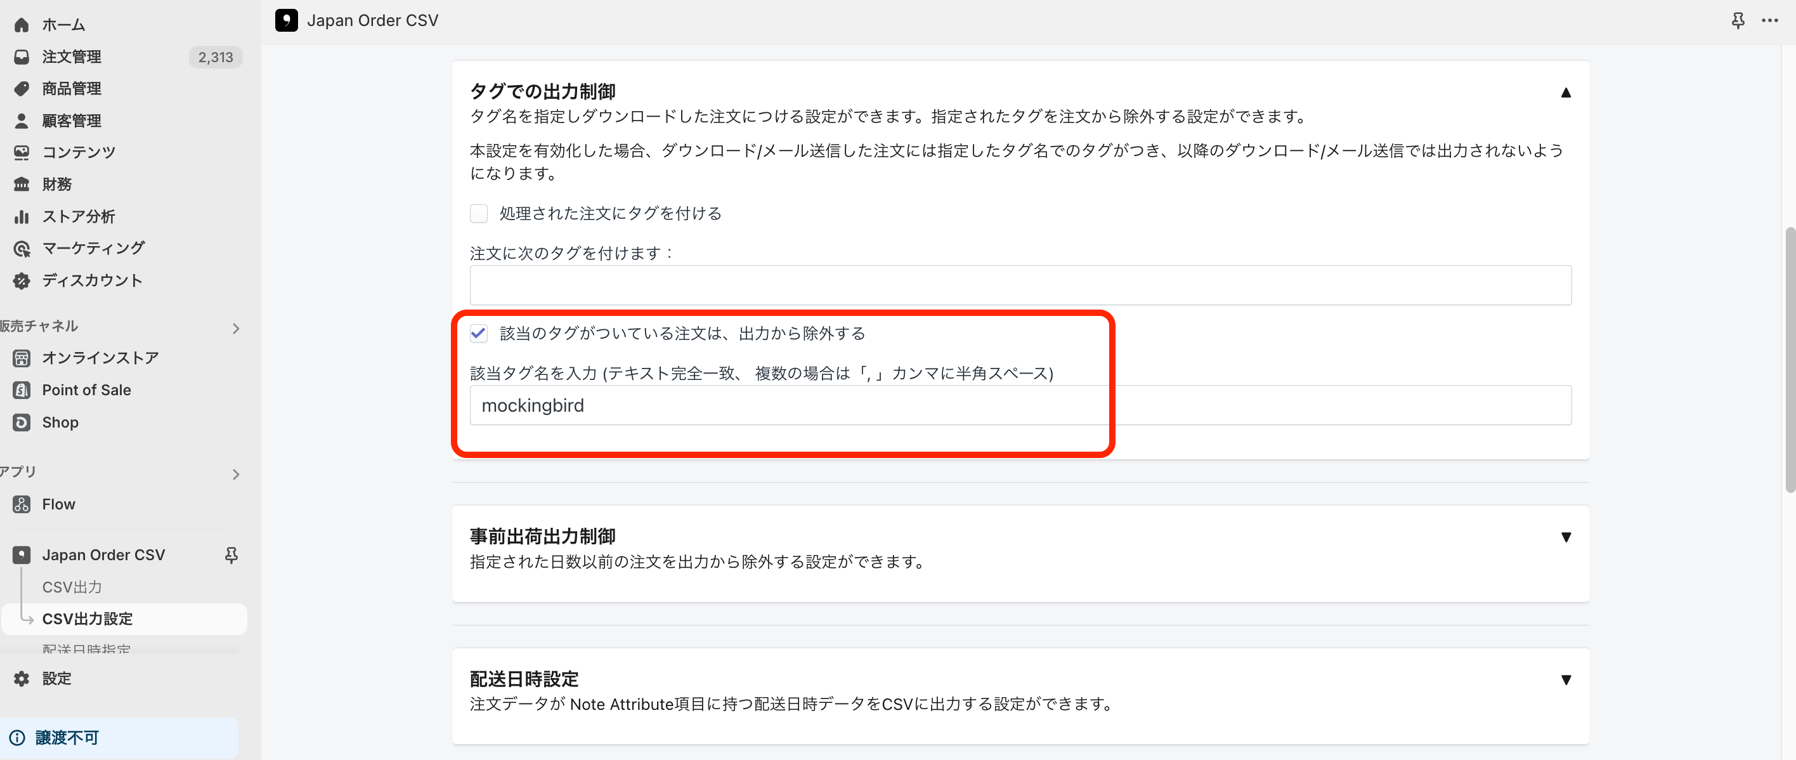Click the Japan Order CSV sidebar app icon
1796x760 pixels.
[22, 555]
